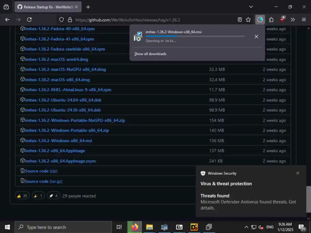Download the RHEL-AlmaLinux-9 rpm package
The height and width of the screenshot is (233, 311).
(68, 90)
